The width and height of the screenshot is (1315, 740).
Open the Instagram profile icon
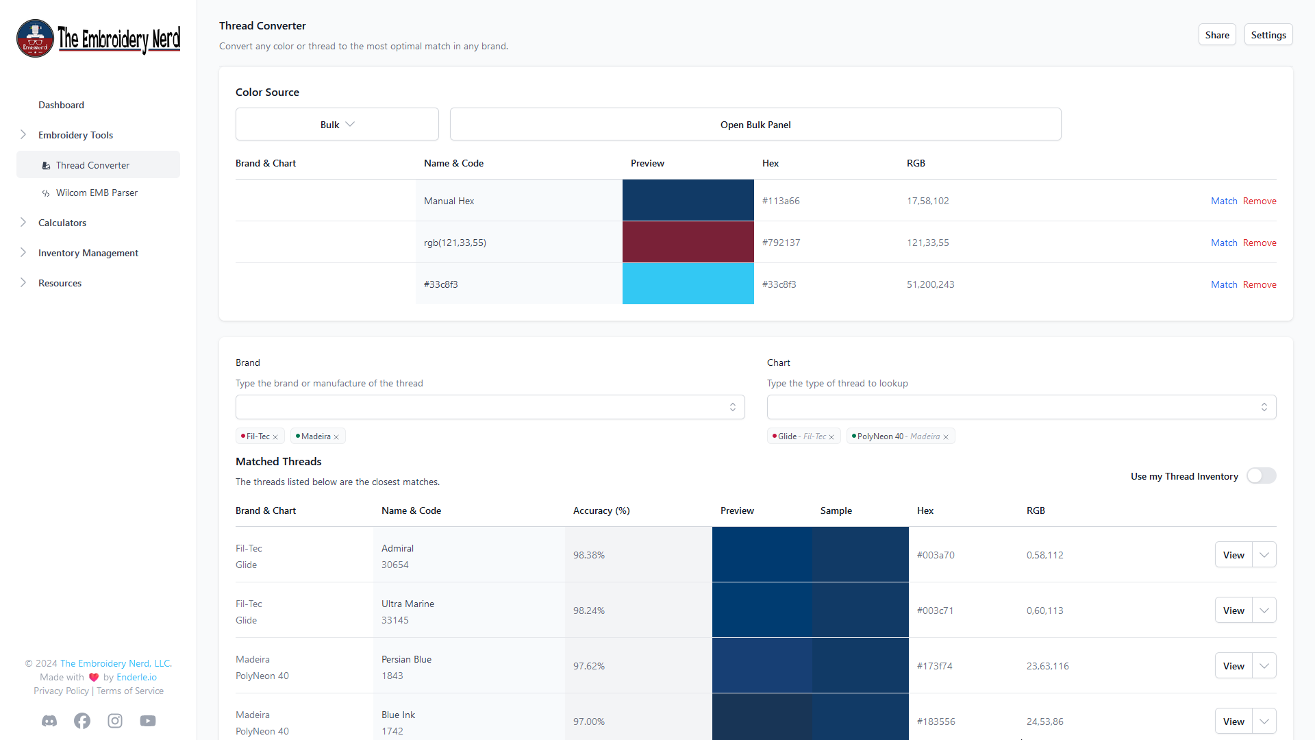click(x=114, y=721)
